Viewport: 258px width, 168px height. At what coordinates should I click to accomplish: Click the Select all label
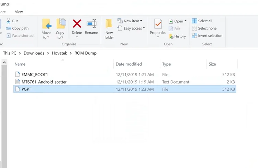(x=205, y=21)
